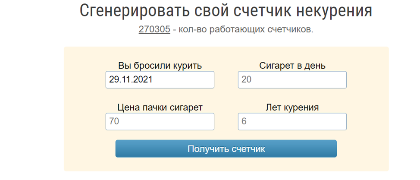Click the Лет курения label text
The width and height of the screenshot is (420, 180).
[x=292, y=107]
